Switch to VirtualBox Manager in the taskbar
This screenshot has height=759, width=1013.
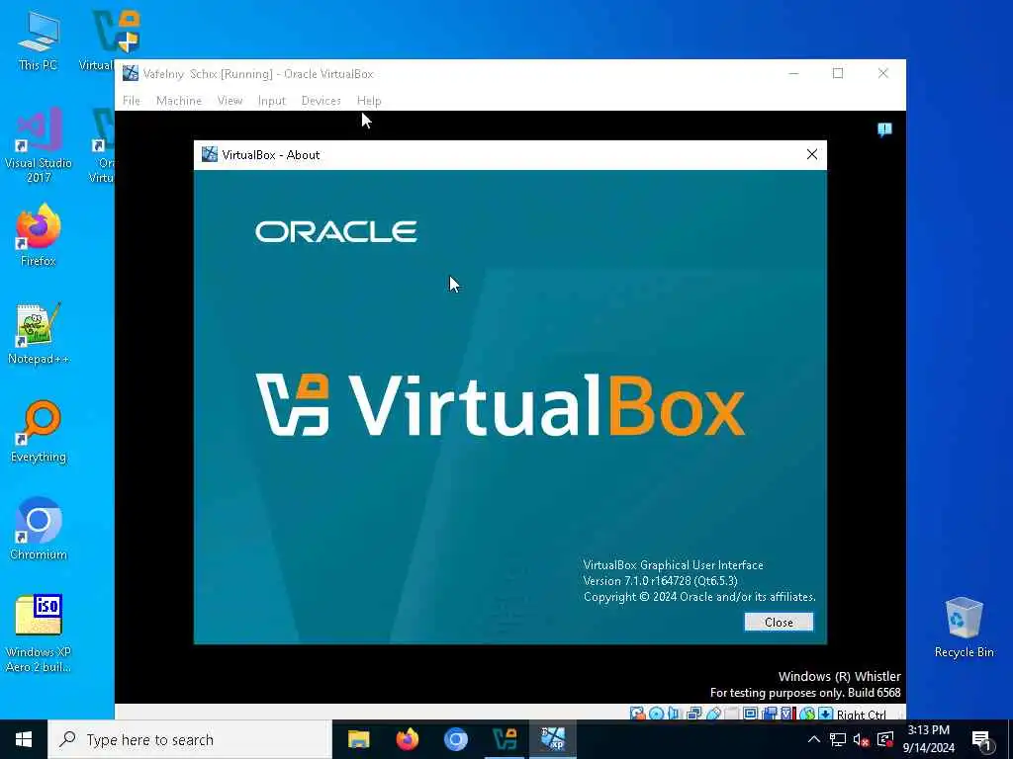pyautogui.click(x=505, y=739)
